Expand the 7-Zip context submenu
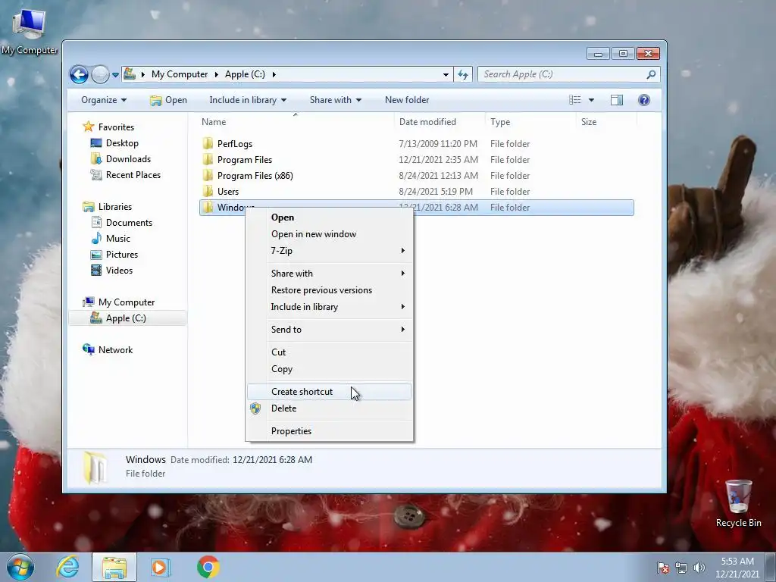This screenshot has height=582, width=776. (329, 251)
